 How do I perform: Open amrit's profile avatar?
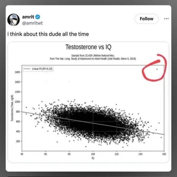coord(14,20)
